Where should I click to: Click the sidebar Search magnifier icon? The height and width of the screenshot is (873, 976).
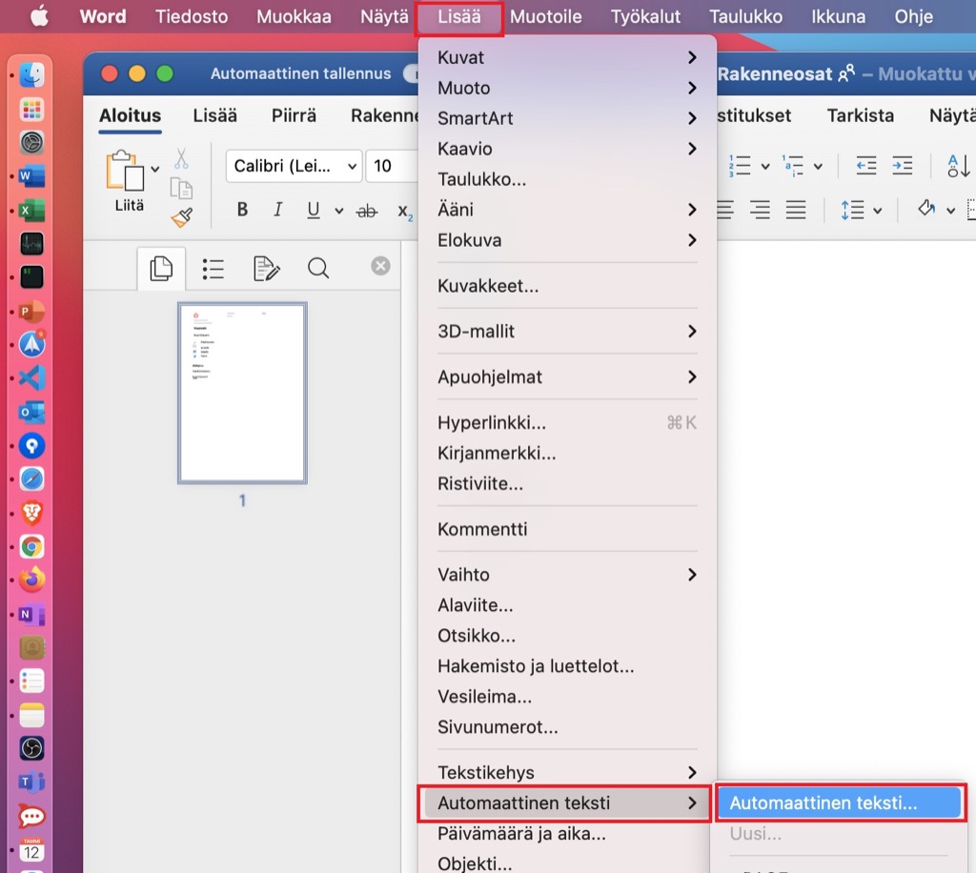pos(318,268)
